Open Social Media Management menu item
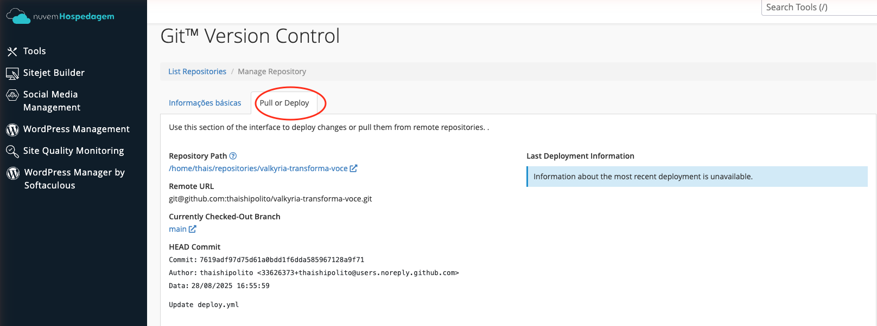 point(52,101)
